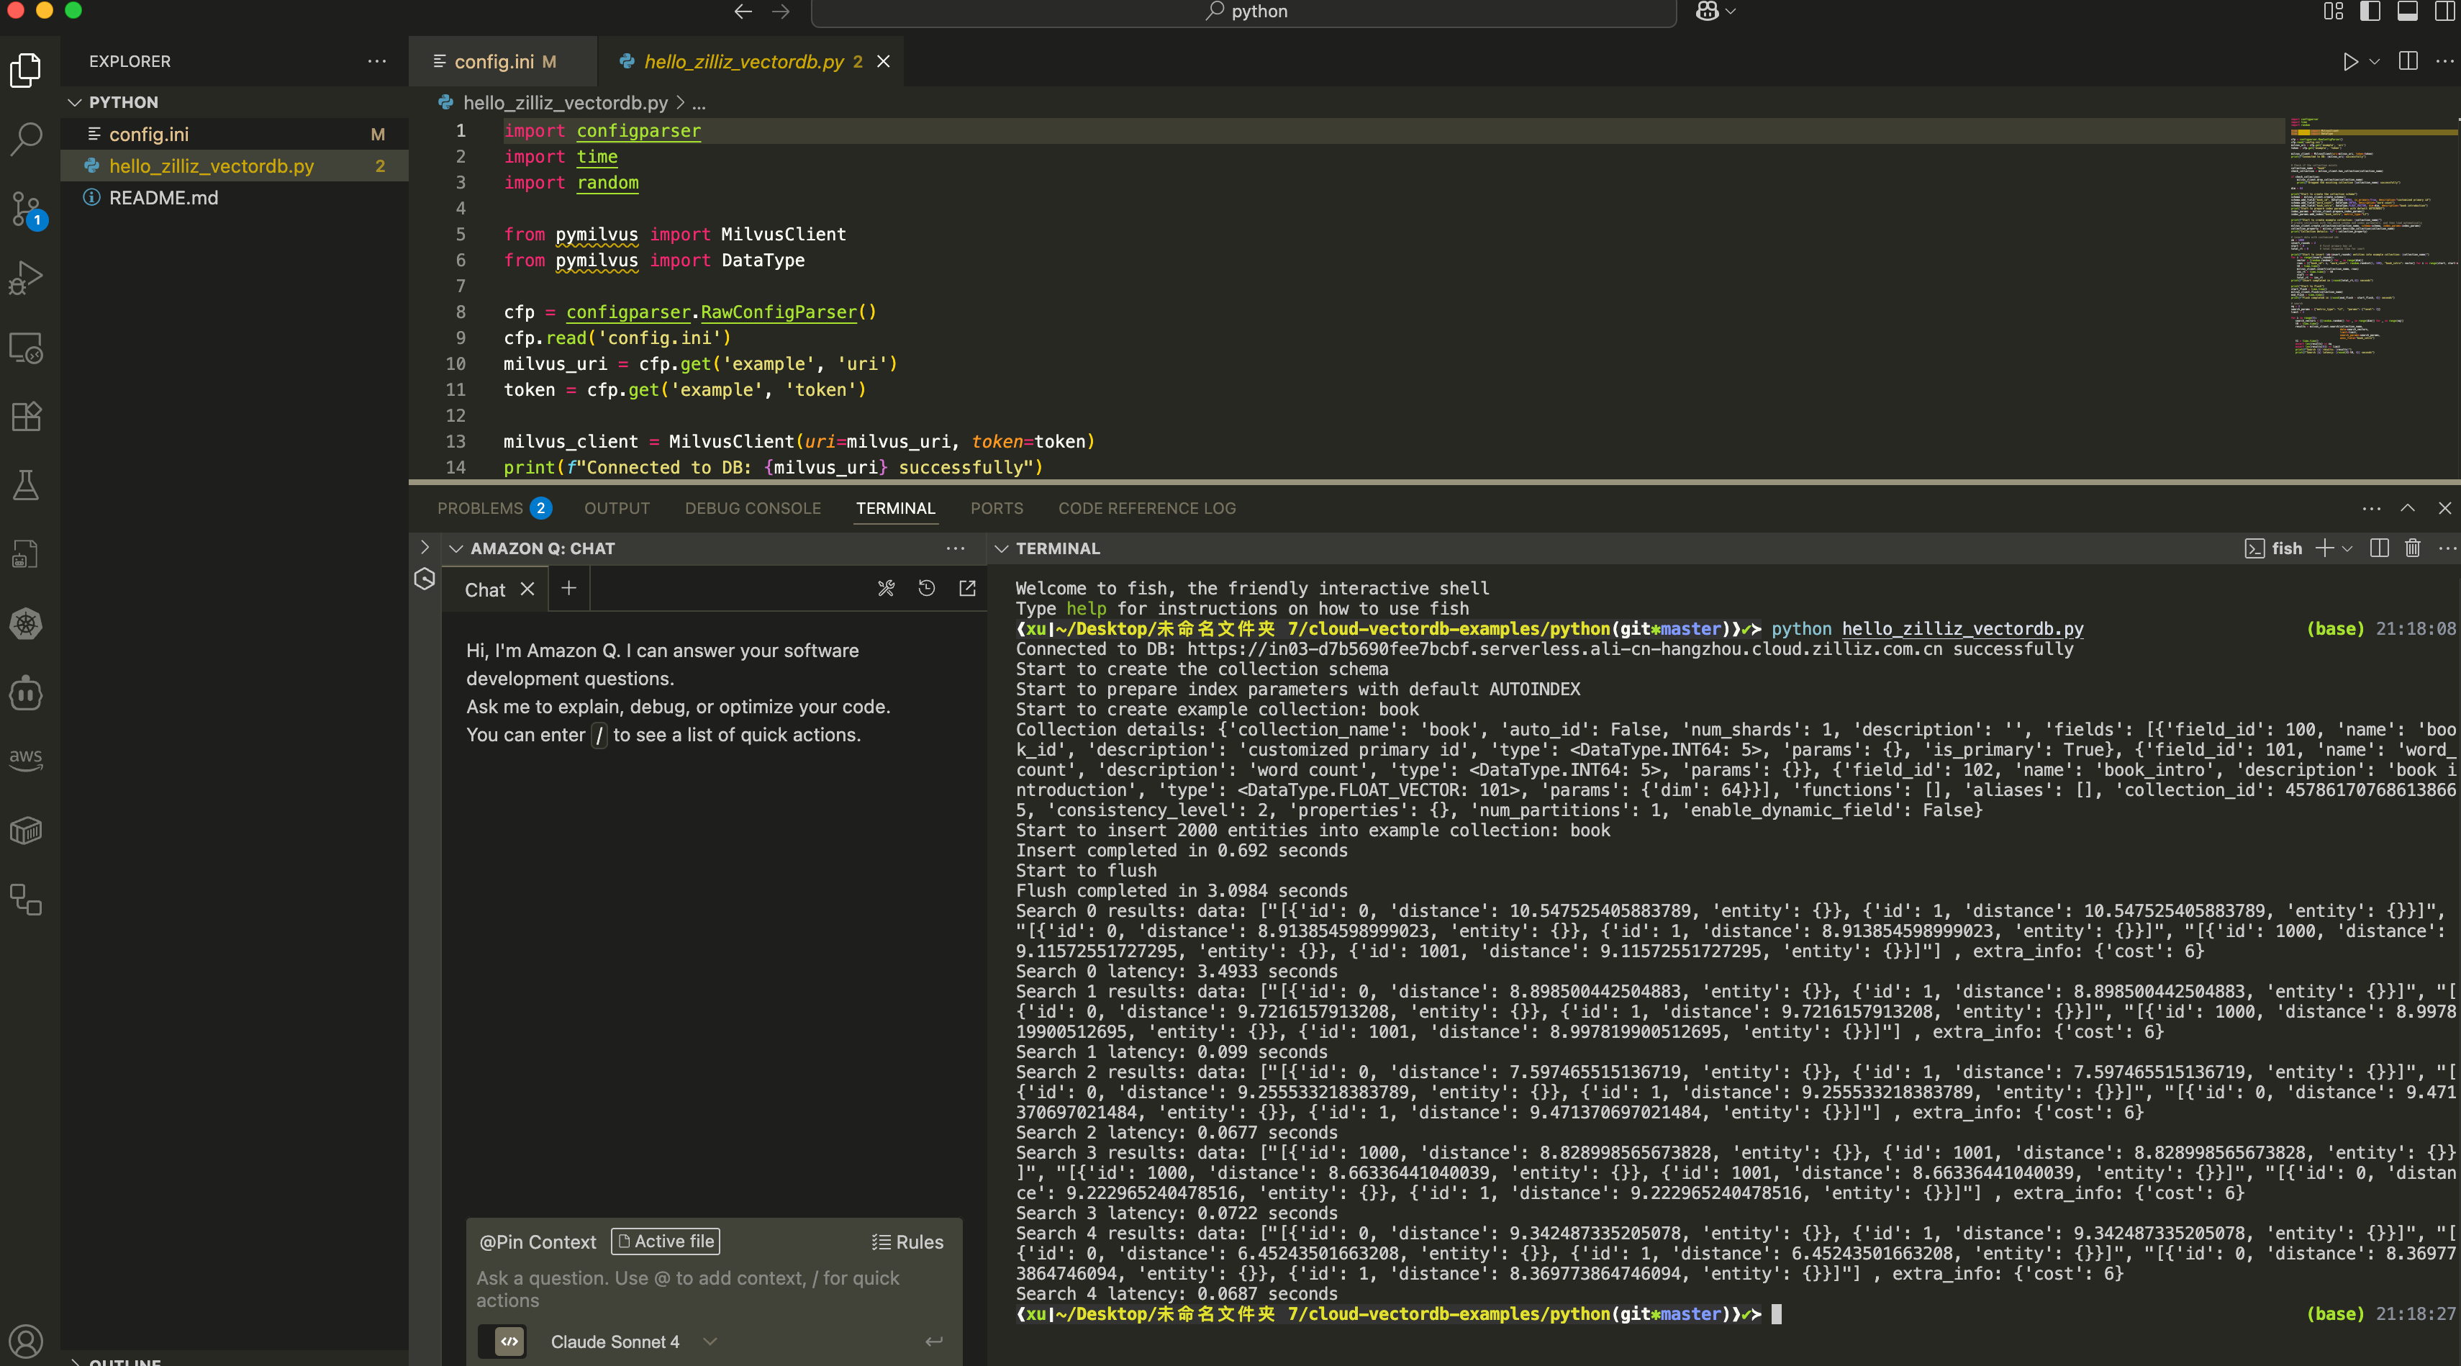Open Source Control view with badge
Screen dimensions: 2461x1366
[26, 208]
